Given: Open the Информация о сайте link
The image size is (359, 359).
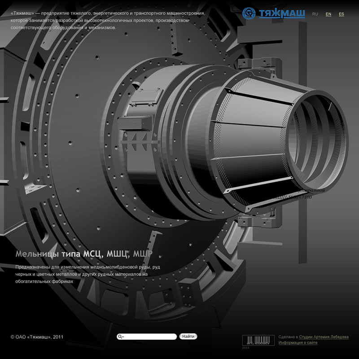Looking at the screenshot, I should point(298,343).
